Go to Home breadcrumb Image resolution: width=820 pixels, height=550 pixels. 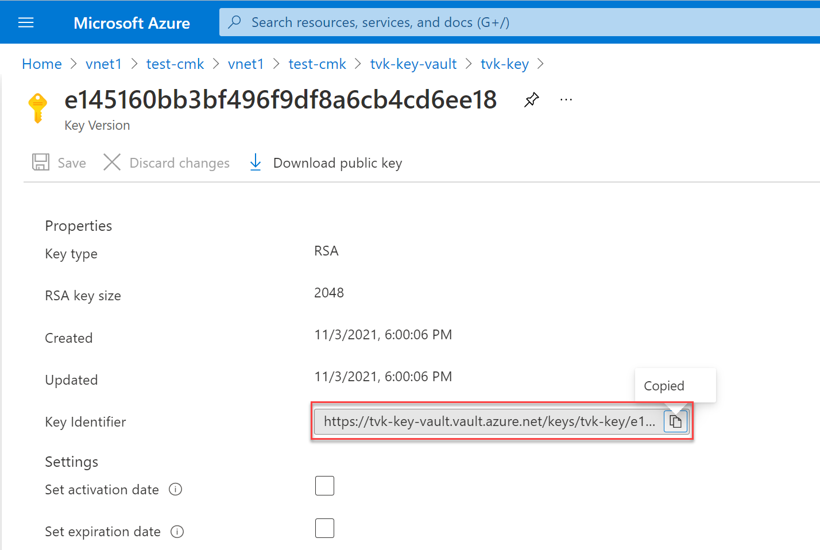pos(42,64)
